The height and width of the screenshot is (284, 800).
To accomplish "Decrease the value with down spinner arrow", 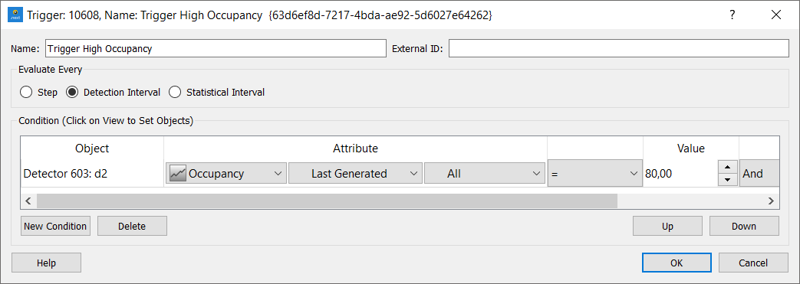I will tap(728, 180).
